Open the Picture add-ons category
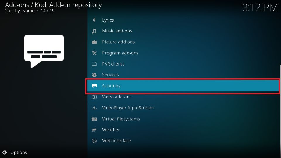The width and height of the screenshot is (281, 158). 183,42
